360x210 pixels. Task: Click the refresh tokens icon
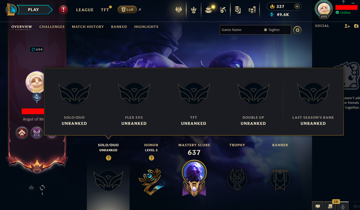[x=42, y=188]
